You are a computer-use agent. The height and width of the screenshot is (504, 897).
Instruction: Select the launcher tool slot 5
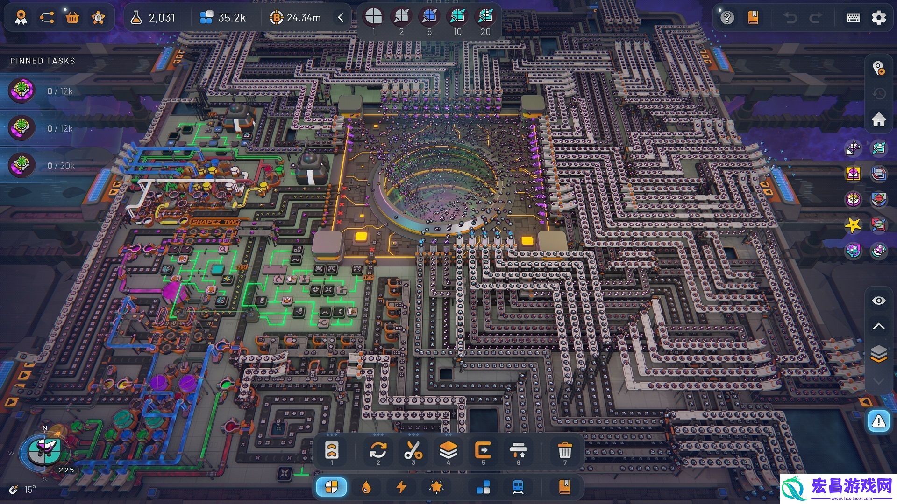[483, 452]
